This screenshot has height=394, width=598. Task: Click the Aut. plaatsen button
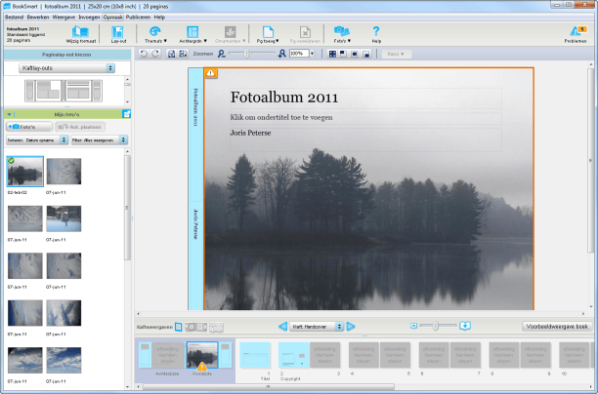pyautogui.click(x=80, y=127)
